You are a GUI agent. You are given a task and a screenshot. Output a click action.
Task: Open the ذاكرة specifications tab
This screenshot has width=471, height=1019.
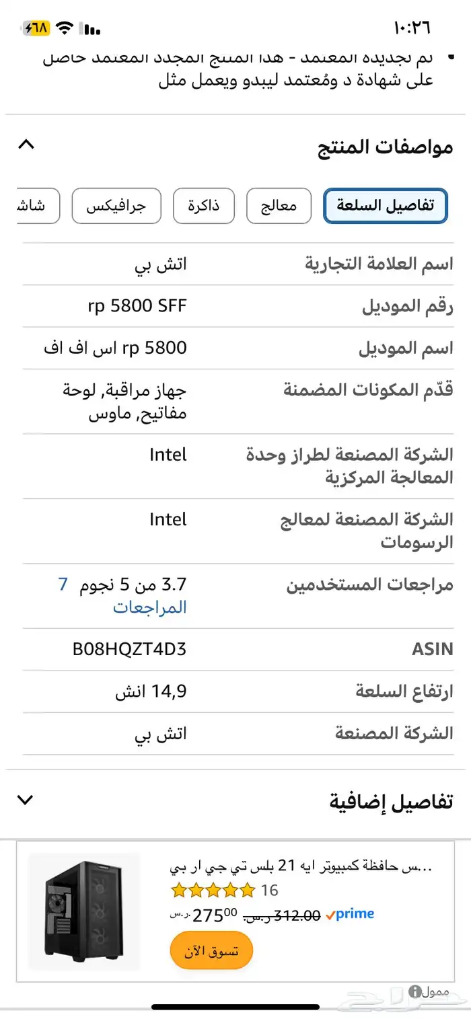205,206
